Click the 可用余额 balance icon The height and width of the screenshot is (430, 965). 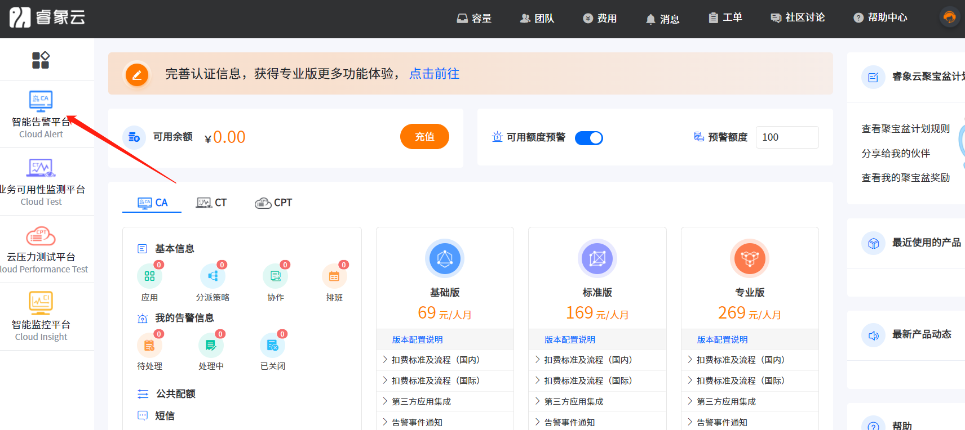[134, 137]
